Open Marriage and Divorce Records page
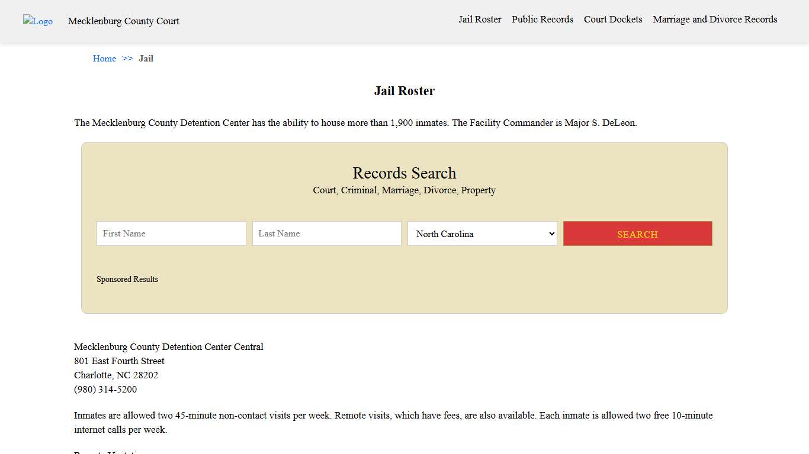809x454 pixels. pos(714,20)
